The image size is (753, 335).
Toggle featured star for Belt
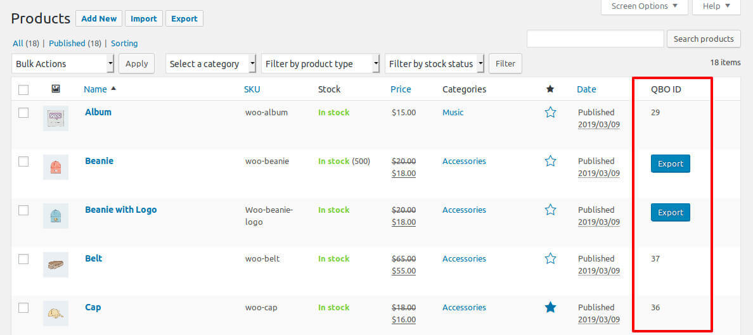point(550,259)
